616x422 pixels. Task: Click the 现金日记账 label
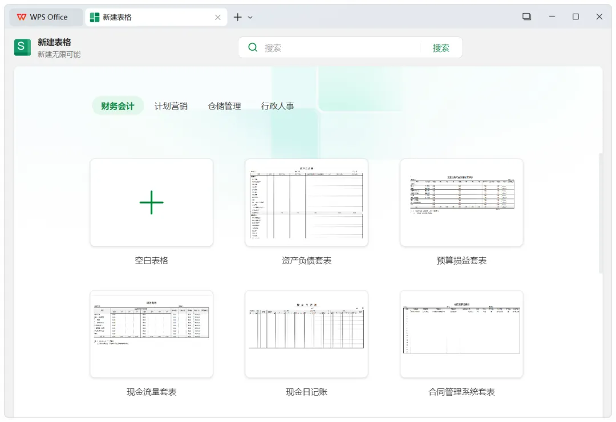click(x=306, y=392)
